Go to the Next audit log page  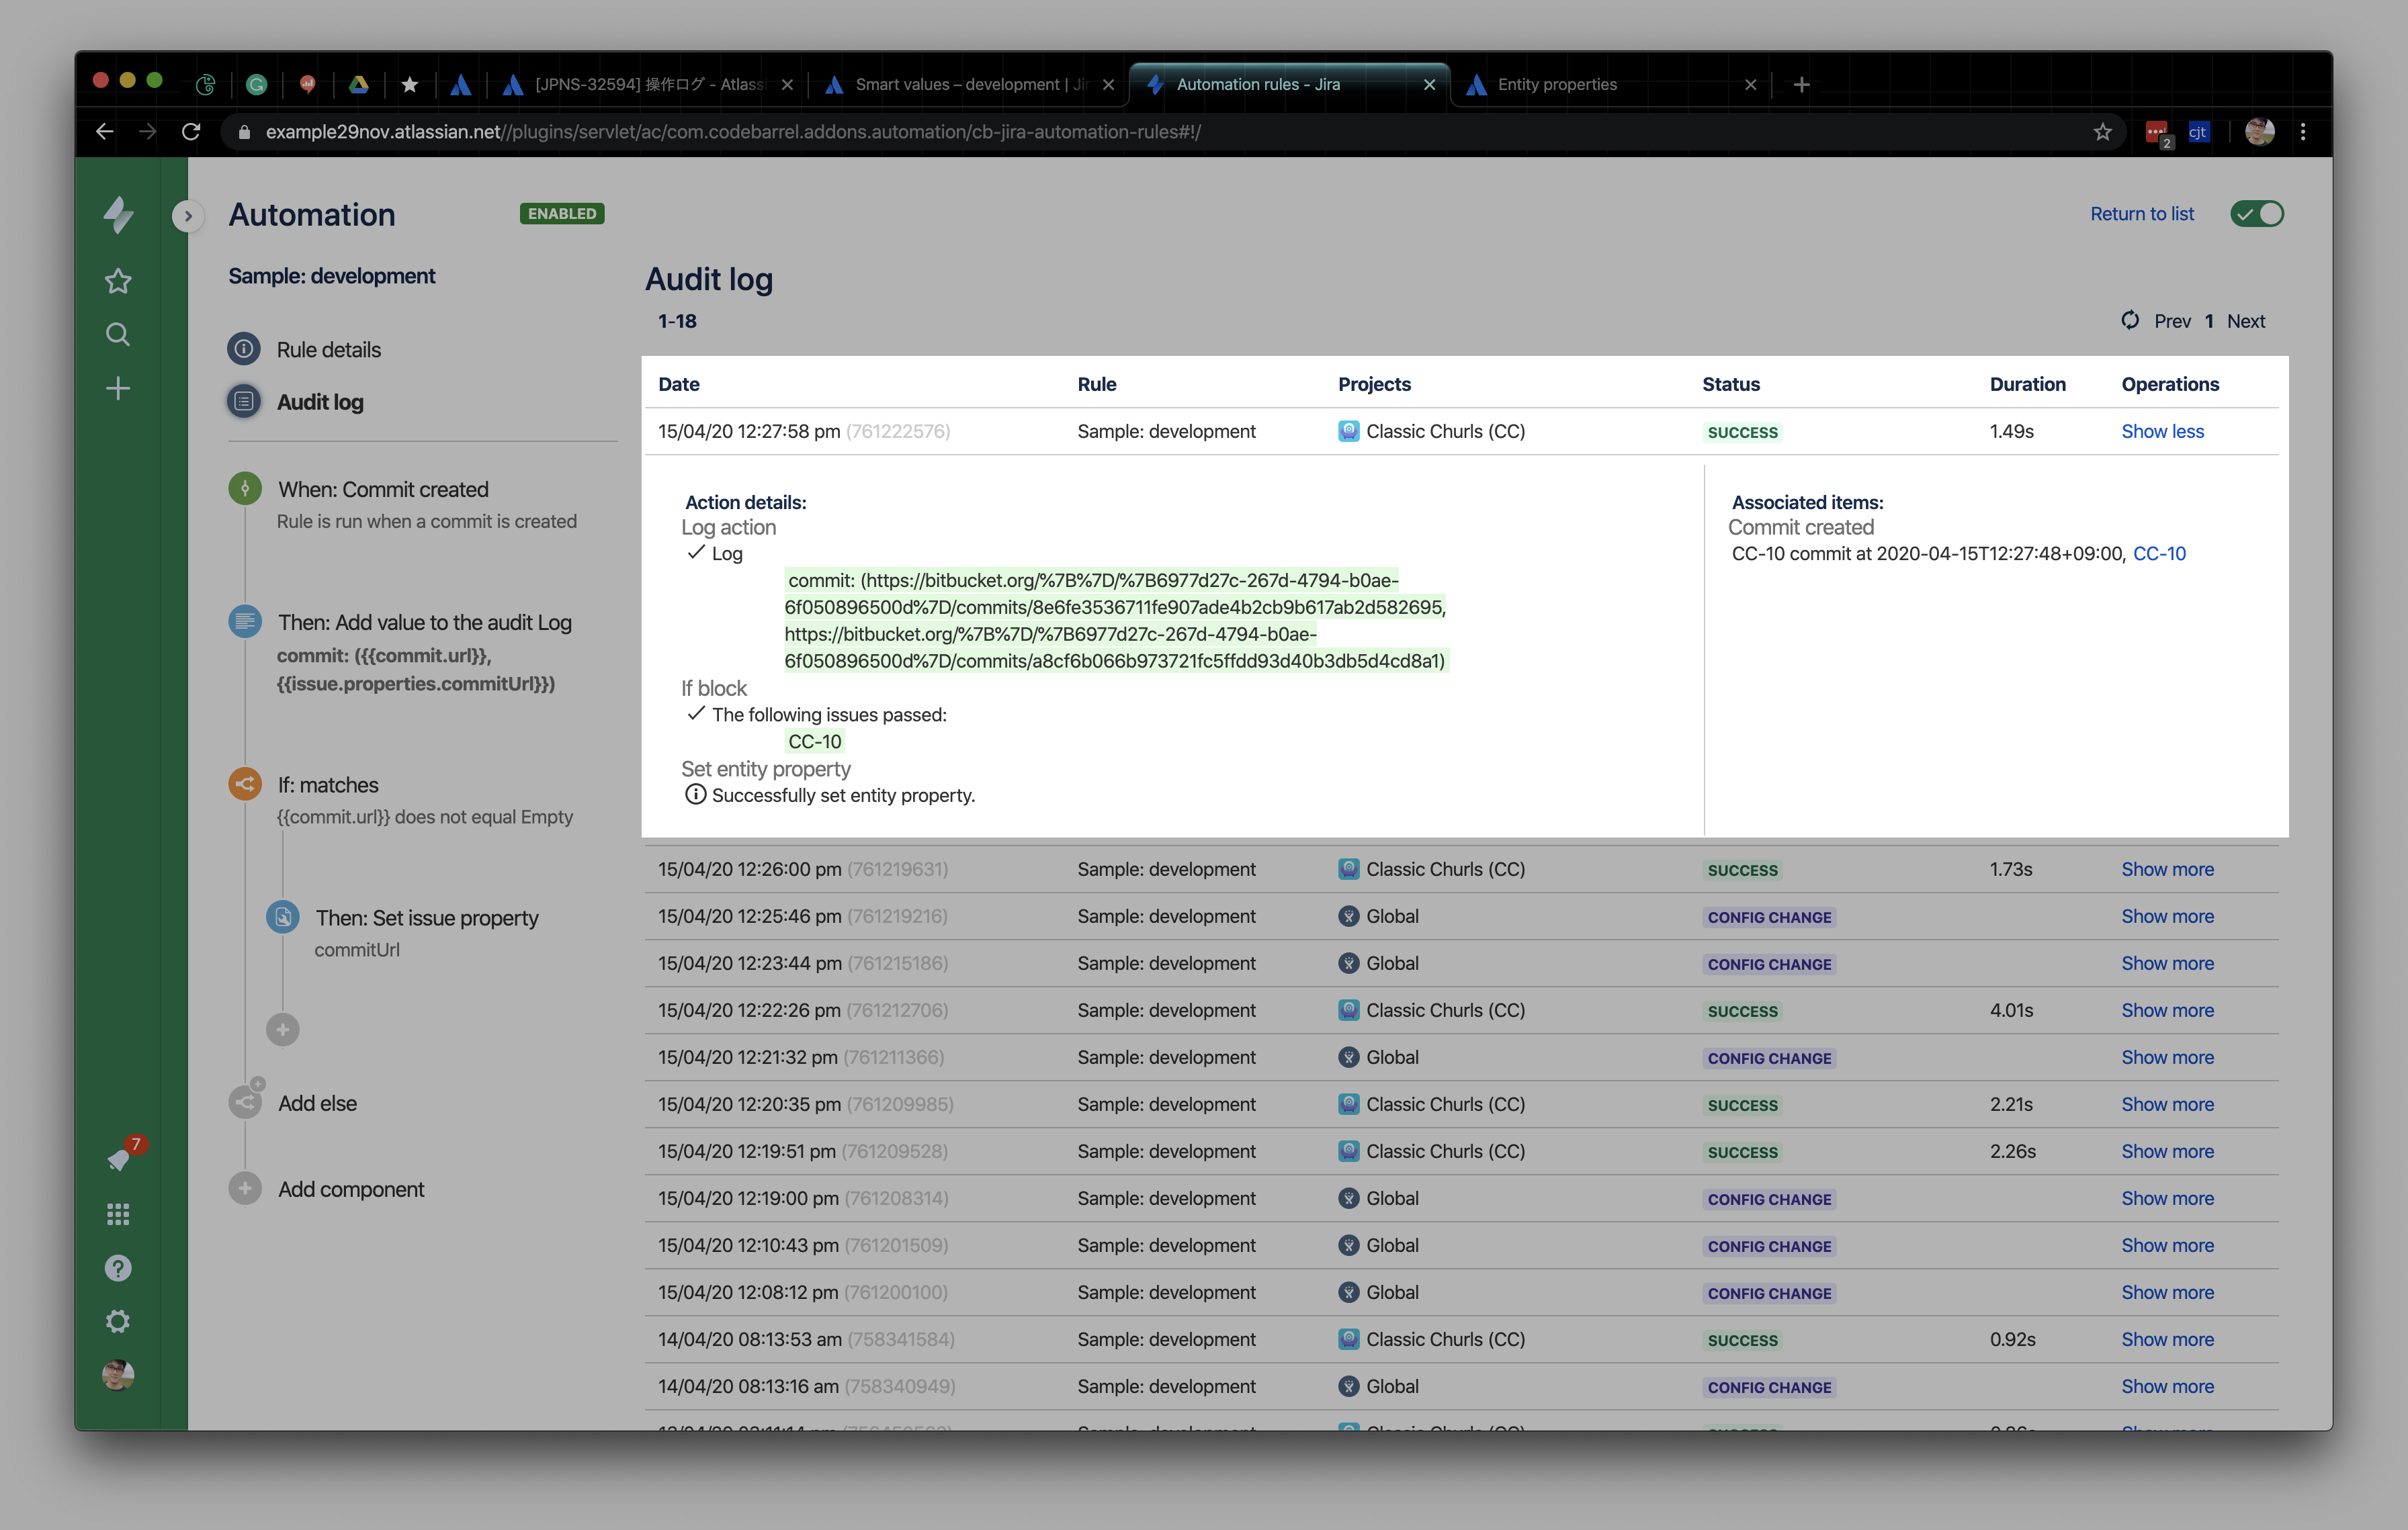coord(2245,321)
